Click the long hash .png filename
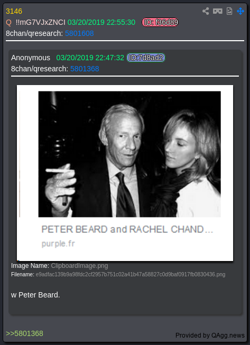This screenshot has height=345, width=250. (x=131, y=275)
